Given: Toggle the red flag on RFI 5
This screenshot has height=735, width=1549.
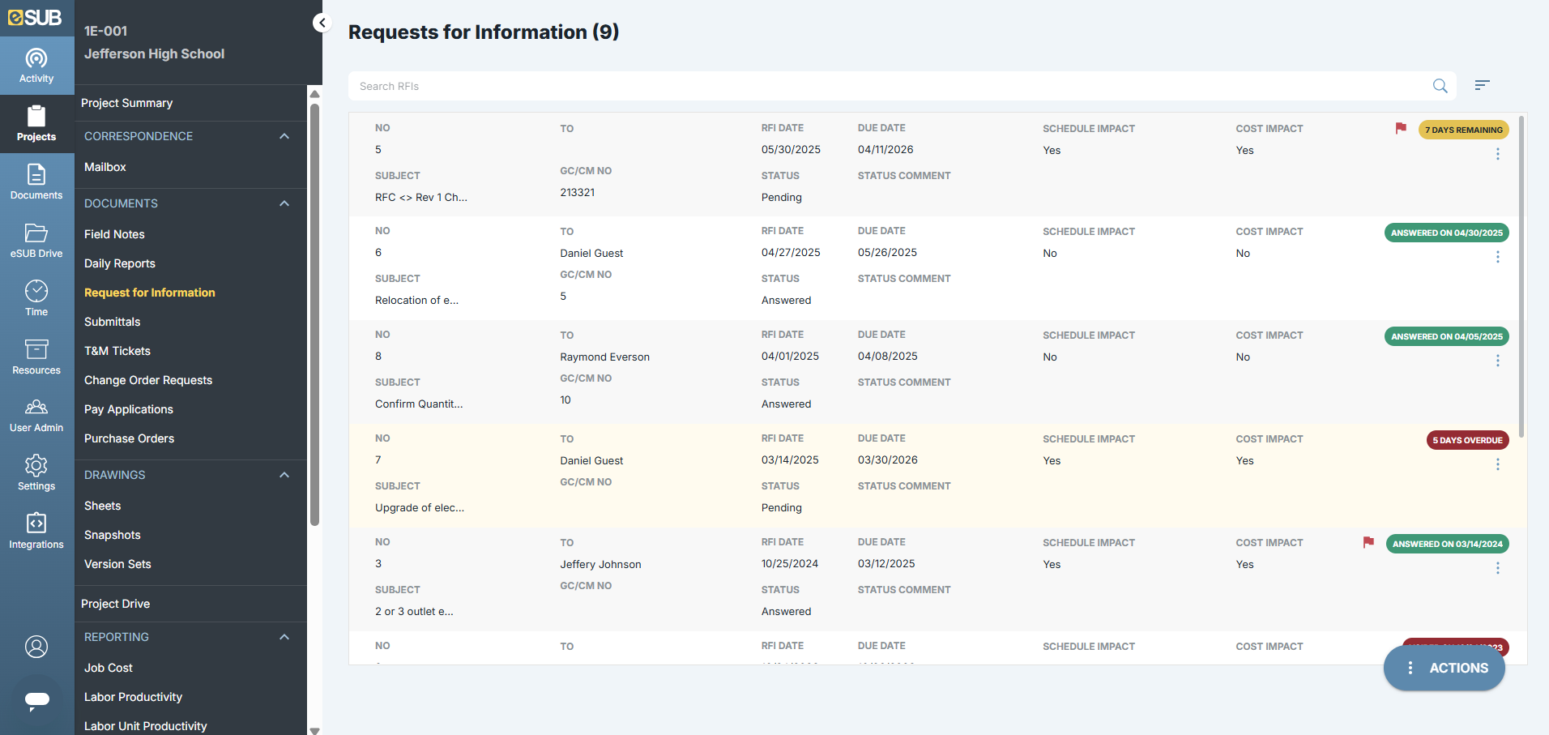Looking at the screenshot, I should [1401, 129].
